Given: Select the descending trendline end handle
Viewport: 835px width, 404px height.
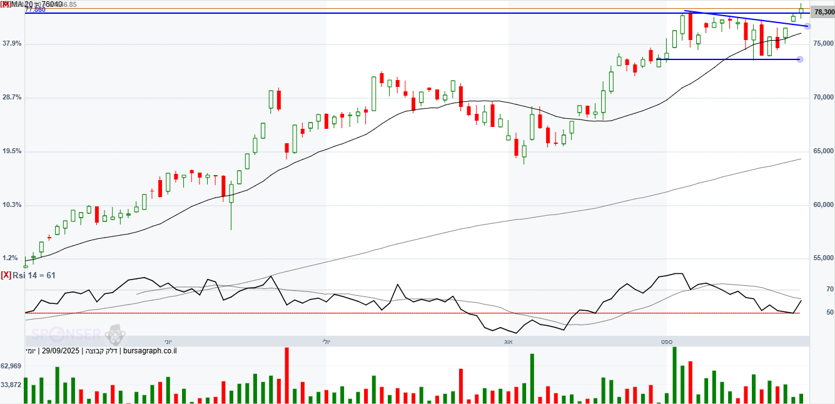Looking at the screenshot, I should point(807,26).
